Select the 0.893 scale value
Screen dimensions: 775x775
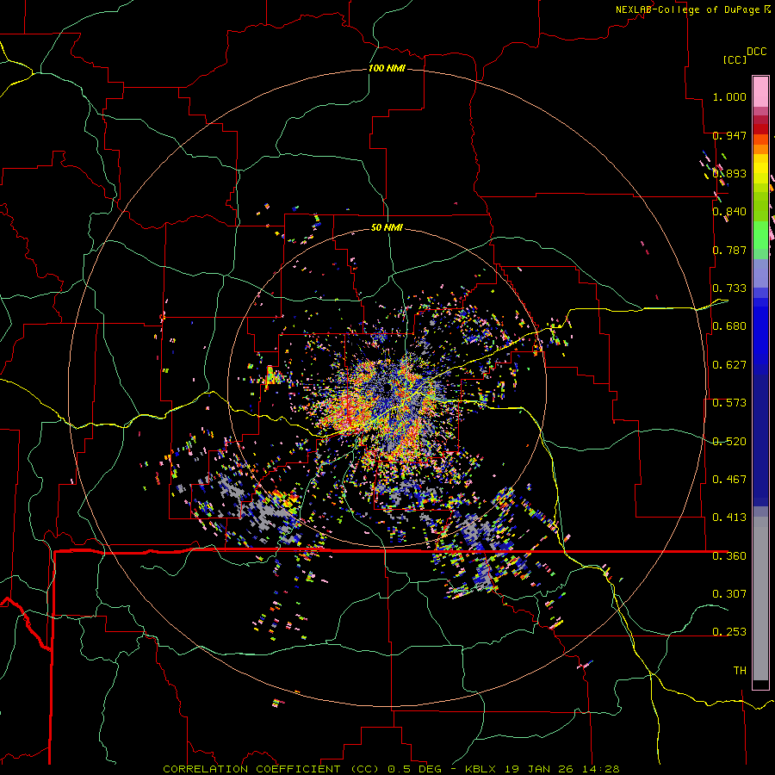[x=729, y=173]
